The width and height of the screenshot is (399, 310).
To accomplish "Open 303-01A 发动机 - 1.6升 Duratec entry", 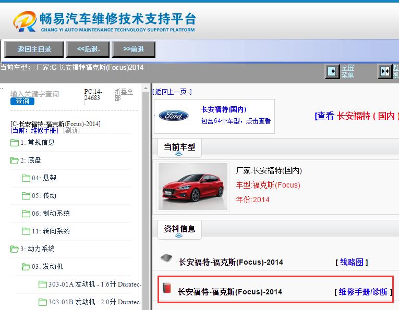I will pos(95,284).
